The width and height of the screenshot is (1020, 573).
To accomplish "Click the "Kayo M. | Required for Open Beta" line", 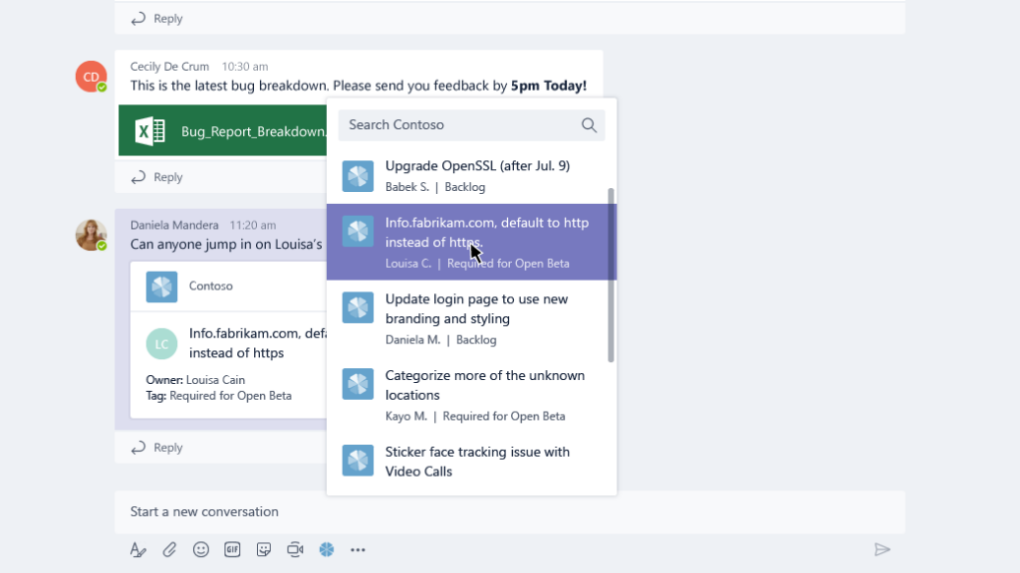I will pyautogui.click(x=475, y=417).
